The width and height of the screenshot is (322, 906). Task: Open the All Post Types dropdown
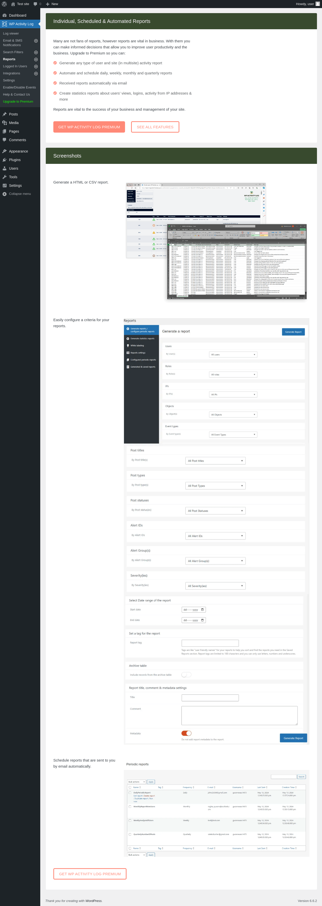click(x=215, y=486)
